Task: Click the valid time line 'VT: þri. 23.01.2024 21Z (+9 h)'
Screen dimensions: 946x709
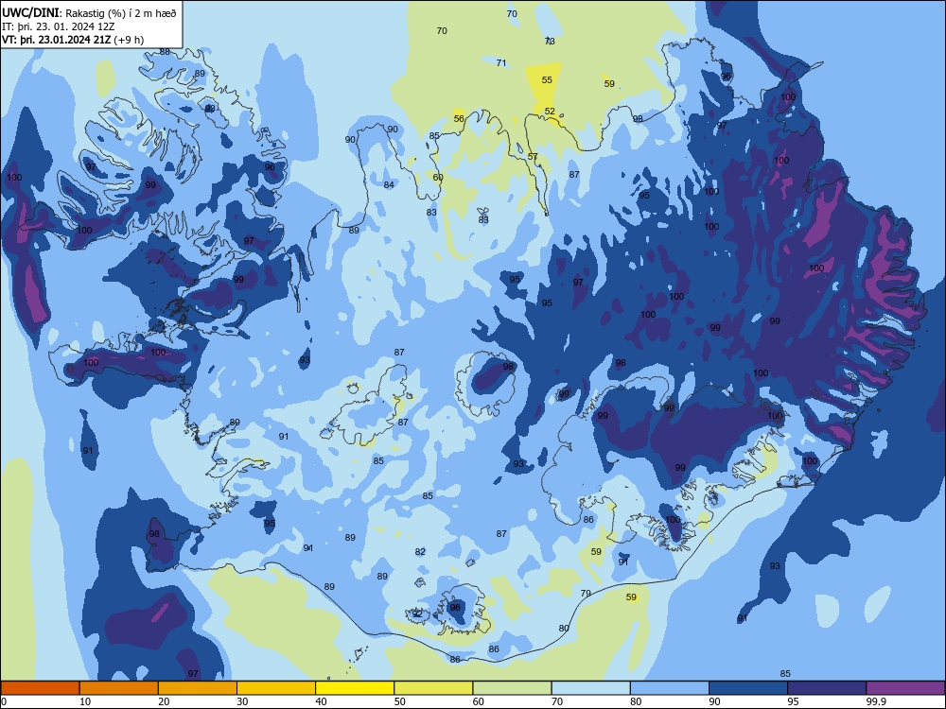Action: point(73,40)
